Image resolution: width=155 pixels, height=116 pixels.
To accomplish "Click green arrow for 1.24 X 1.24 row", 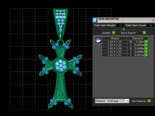I will coord(146,45).
